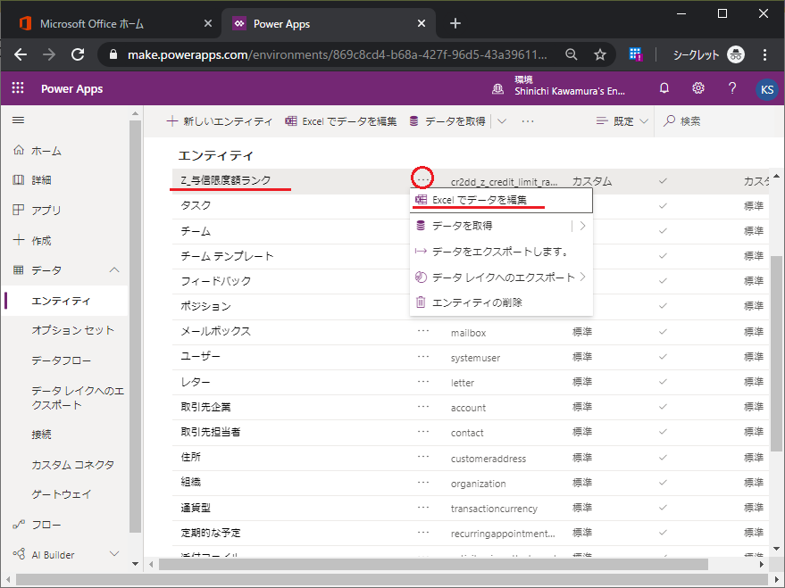
Task: Click the browser back arrow
Action: point(21,54)
